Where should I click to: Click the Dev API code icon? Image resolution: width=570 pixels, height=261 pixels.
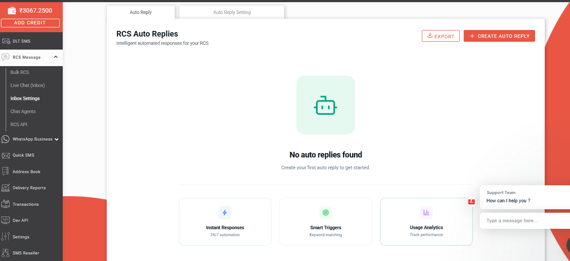[x=6, y=221]
